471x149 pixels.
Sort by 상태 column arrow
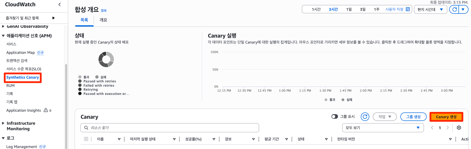tap(326, 139)
